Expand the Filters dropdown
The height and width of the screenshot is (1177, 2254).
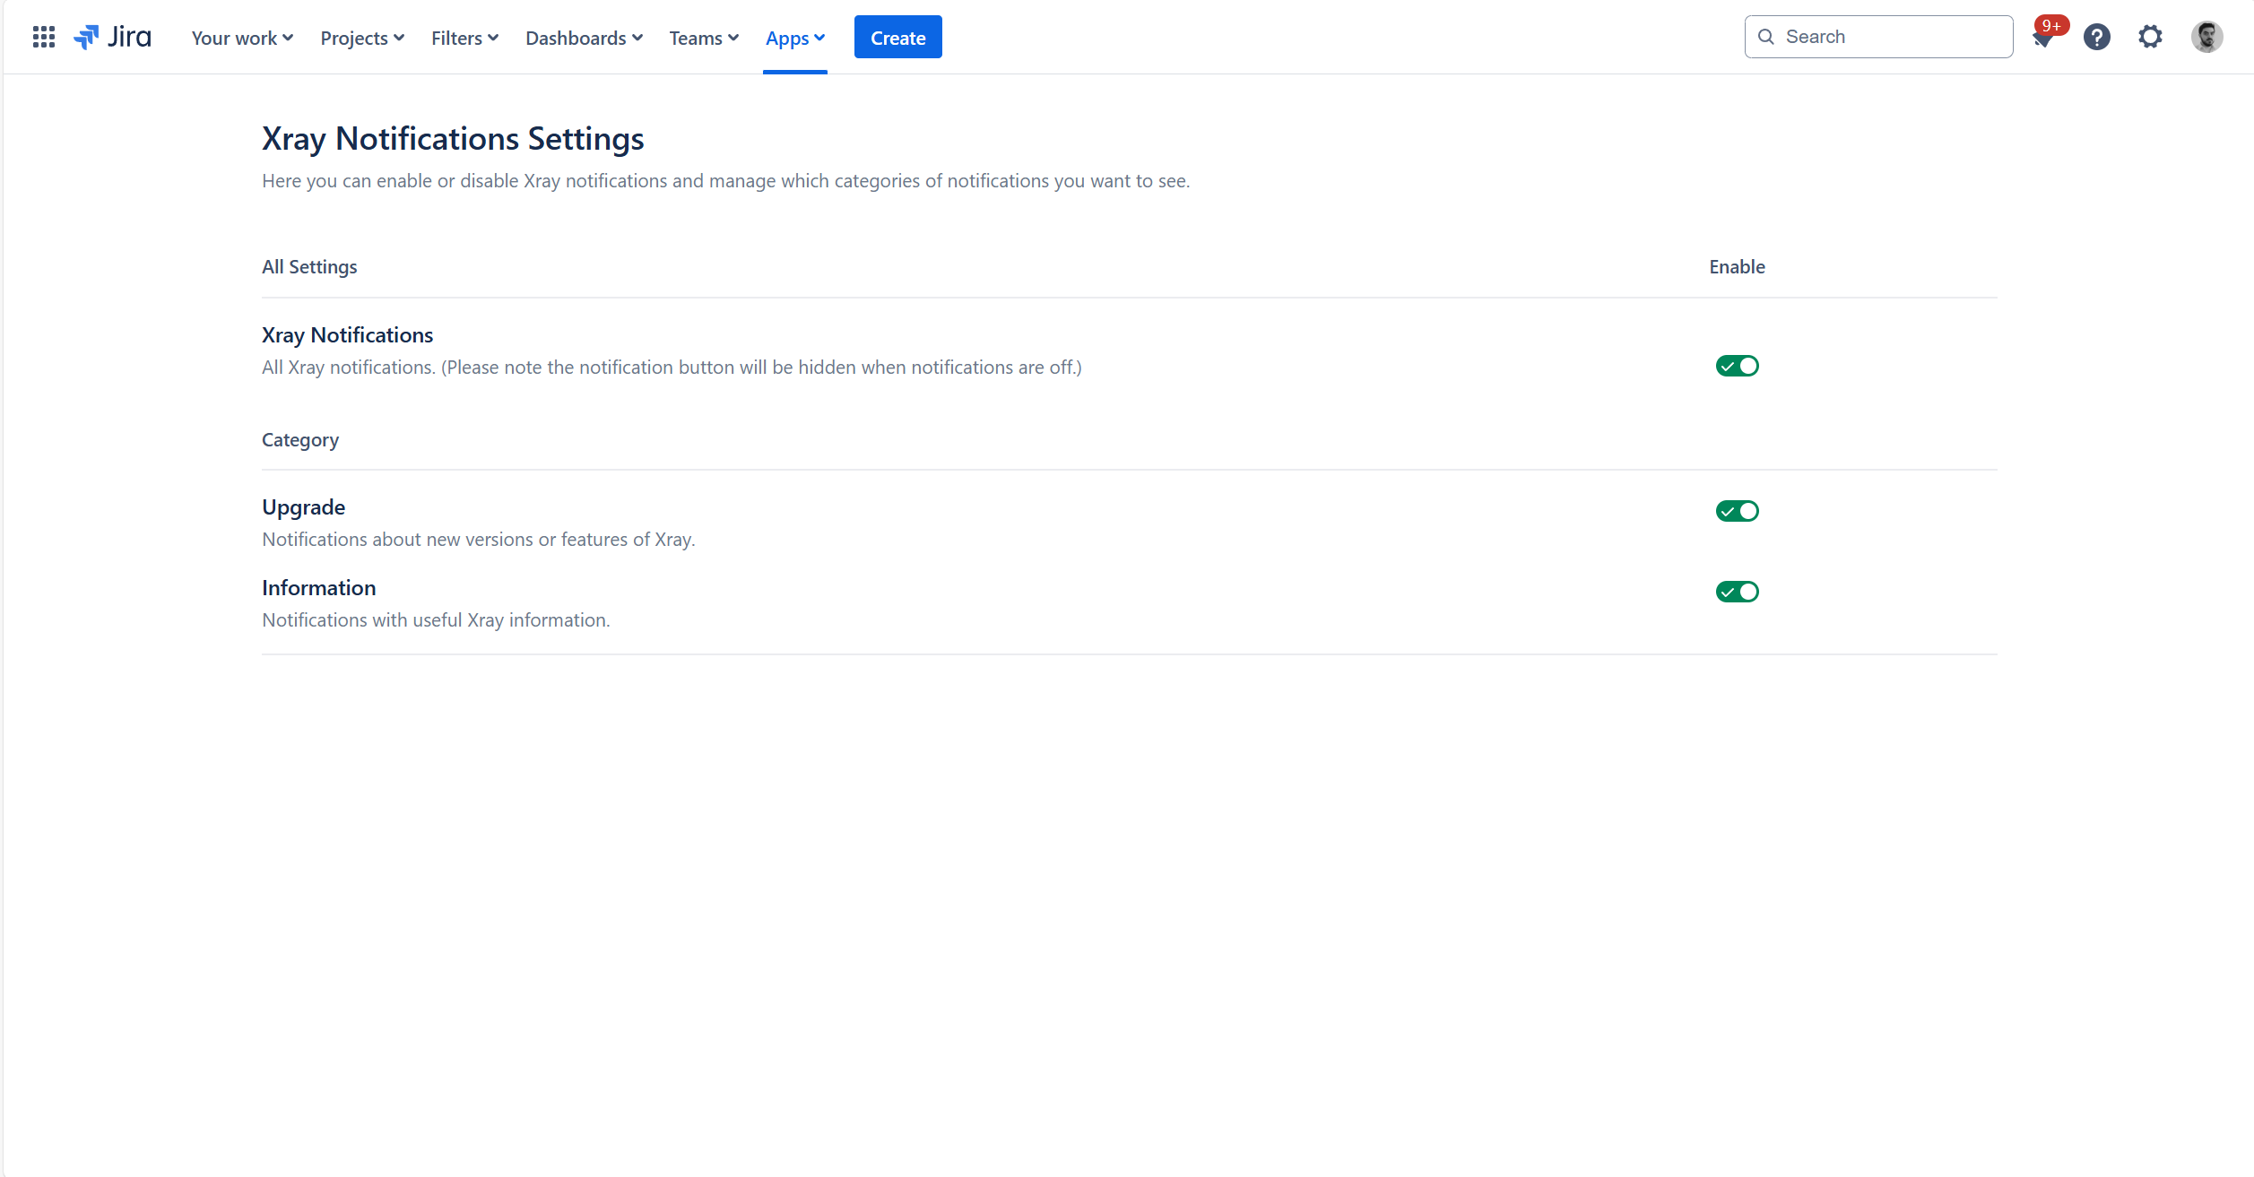pos(464,38)
